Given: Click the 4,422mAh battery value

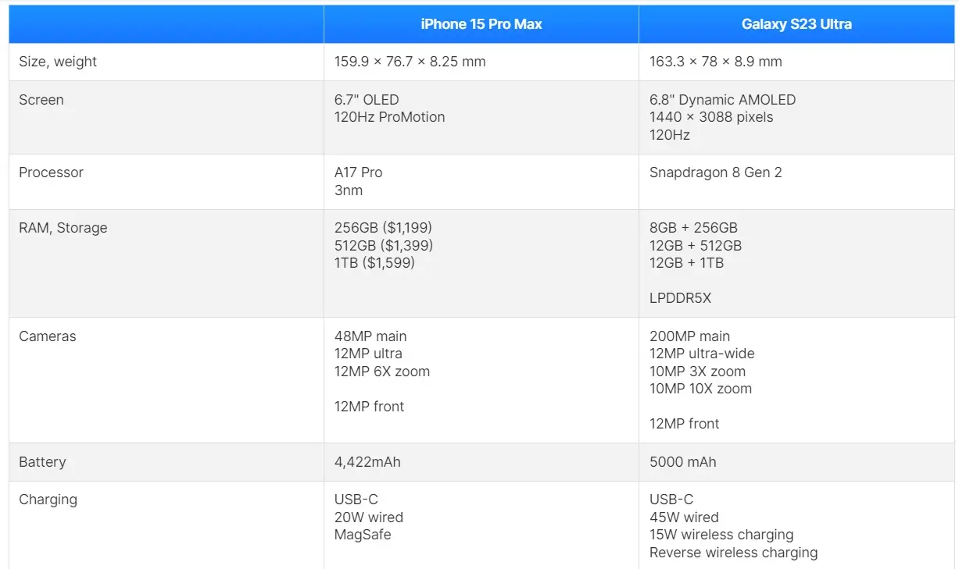Looking at the screenshot, I should click(367, 462).
